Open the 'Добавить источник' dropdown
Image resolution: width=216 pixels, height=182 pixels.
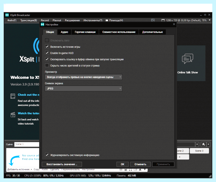[x=20, y=169]
